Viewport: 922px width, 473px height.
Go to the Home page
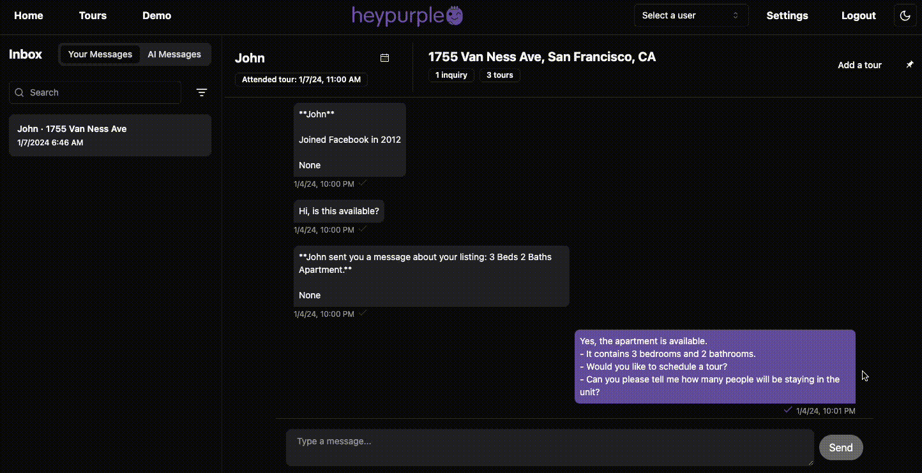click(x=29, y=16)
